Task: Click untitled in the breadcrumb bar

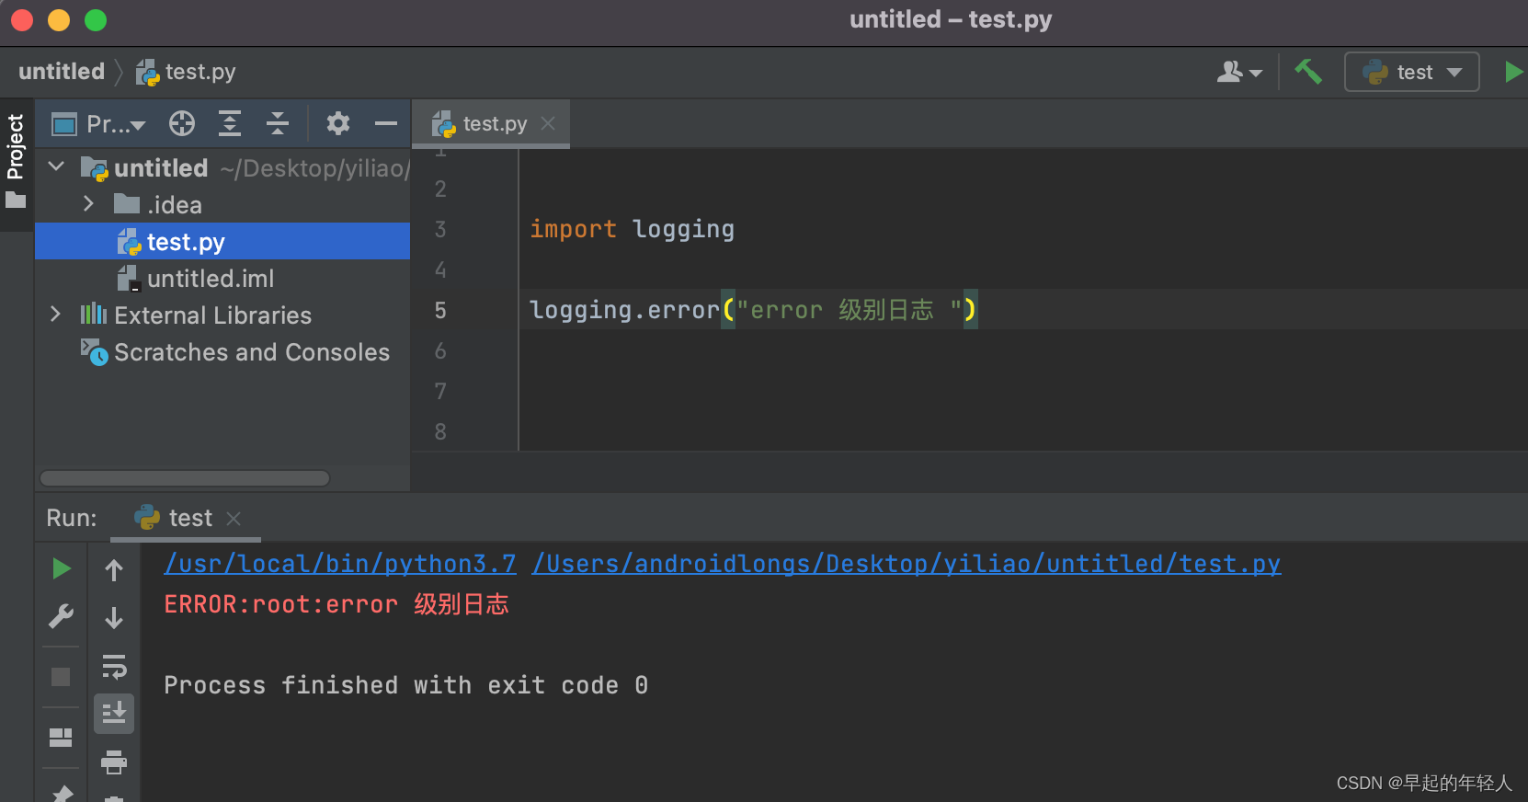Action: pos(62,72)
